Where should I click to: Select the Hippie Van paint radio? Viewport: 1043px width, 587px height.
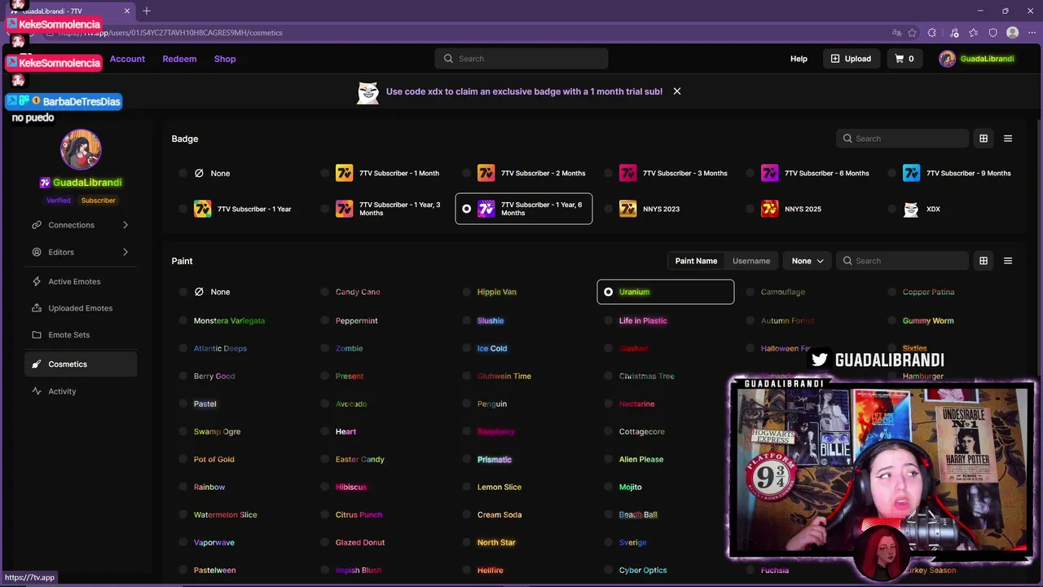coord(467,292)
